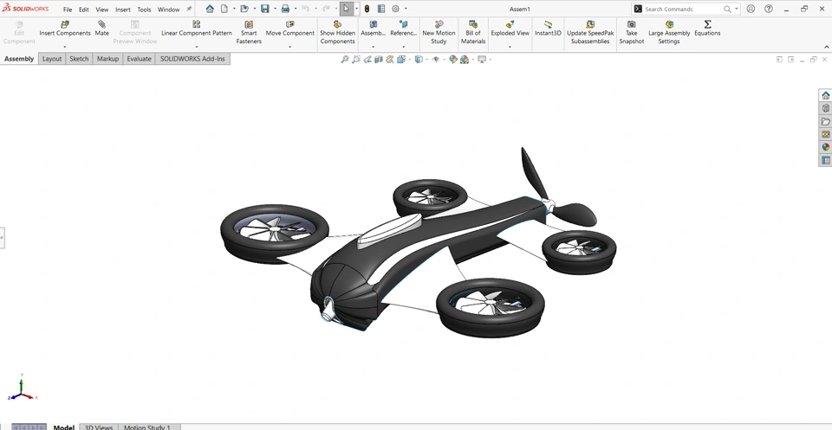Viewport: 832px width, 430px height.
Task: Expand the Linear Component Pattern dropdown arrow
Action: coord(197,47)
